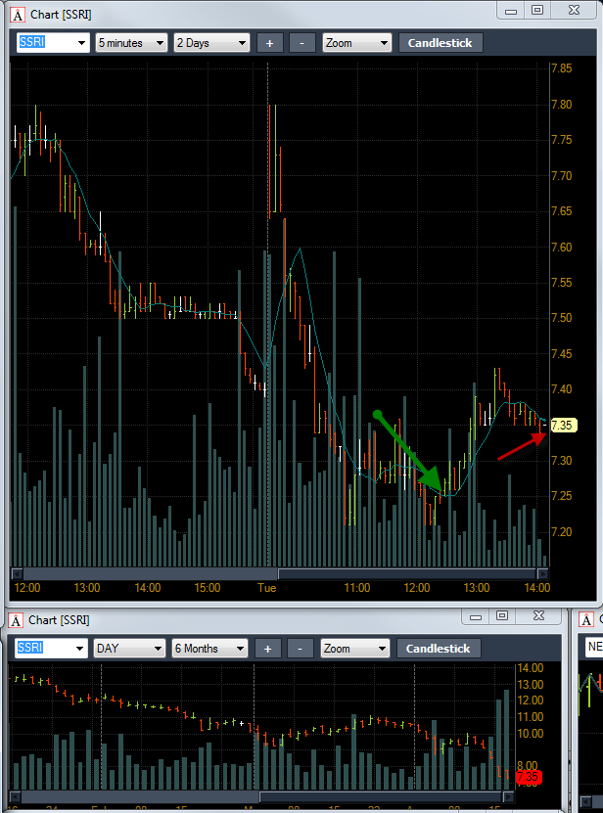This screenshot has height=813, width=603.
Task: Open Zoom dropdown in lower chart
Action: point(354,649)
